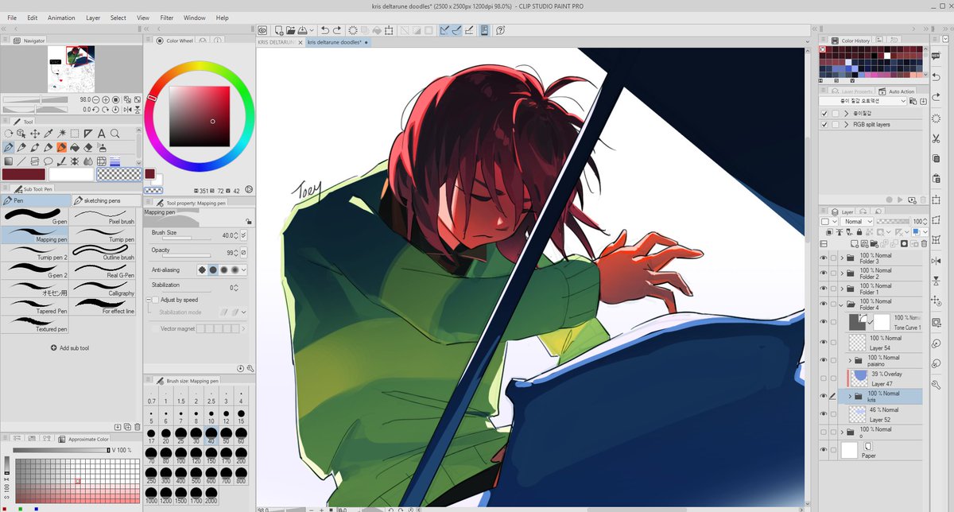Click Flip horizontal icon on right bar
This screenshot has height=512, width=954.
pyautogui.click(x=936, y=261)
